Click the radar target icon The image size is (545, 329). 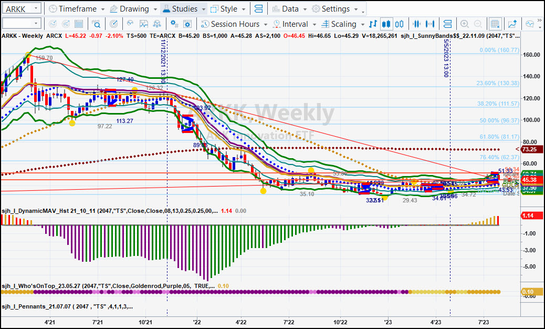pos(113,24)
